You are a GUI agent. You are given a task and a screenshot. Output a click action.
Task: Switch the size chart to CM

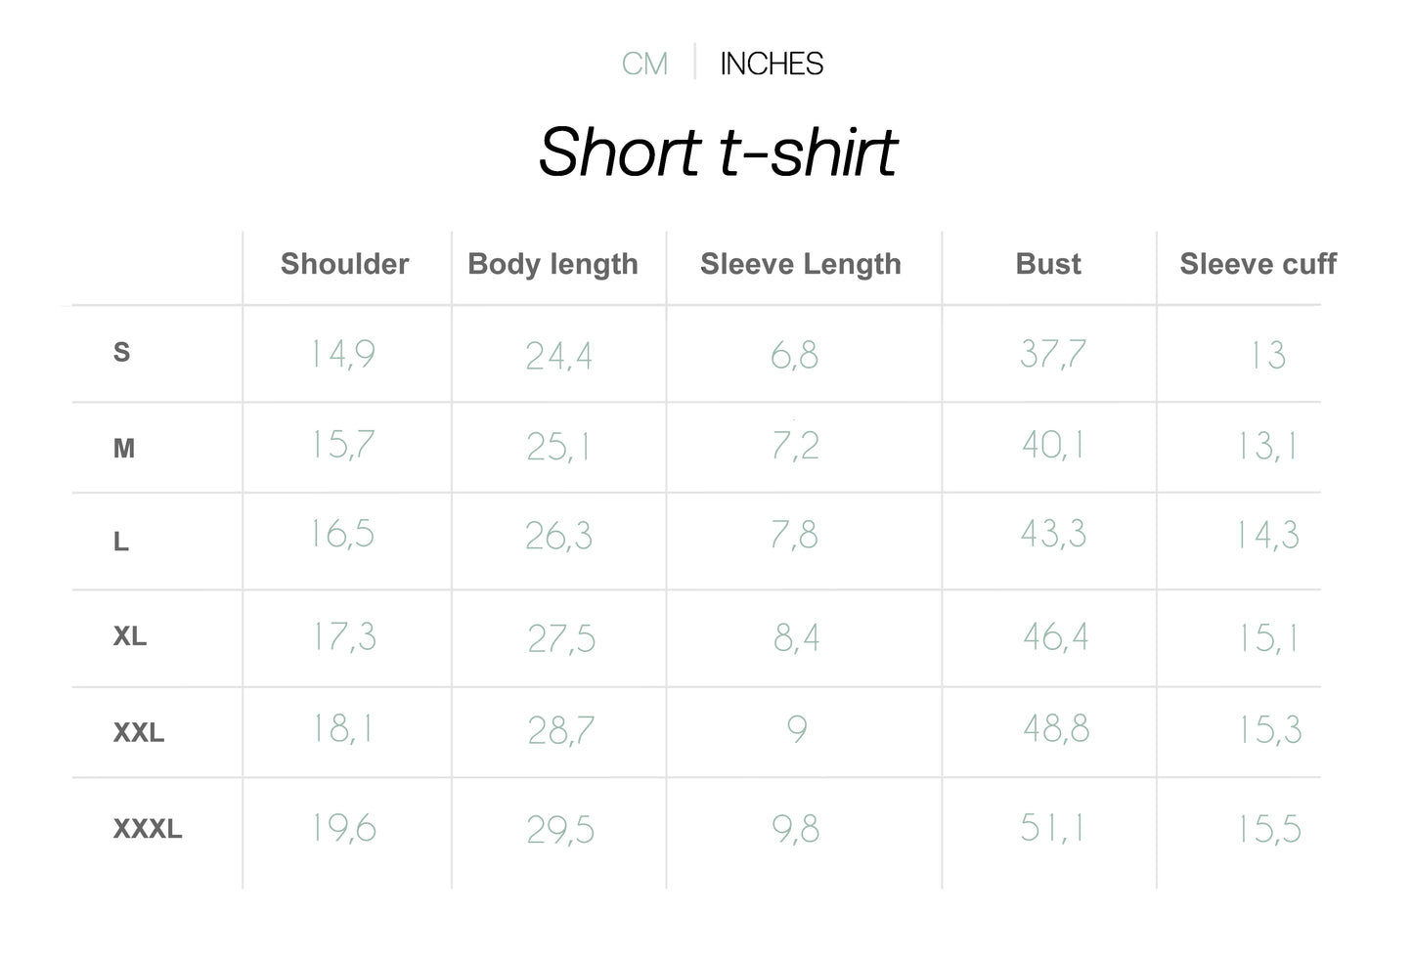[644, 64]
